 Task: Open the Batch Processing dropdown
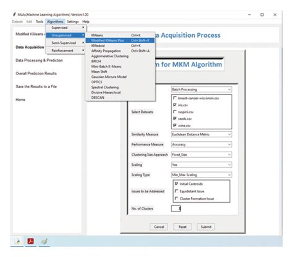pos(202,89)
